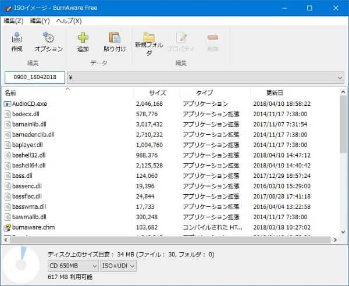Click the disc label field 0900_18042018
Screen dimensions: 349x286
pyautogui.click(x=35, y=77)
